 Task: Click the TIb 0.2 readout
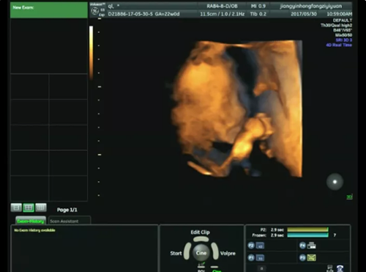(258, 14)
